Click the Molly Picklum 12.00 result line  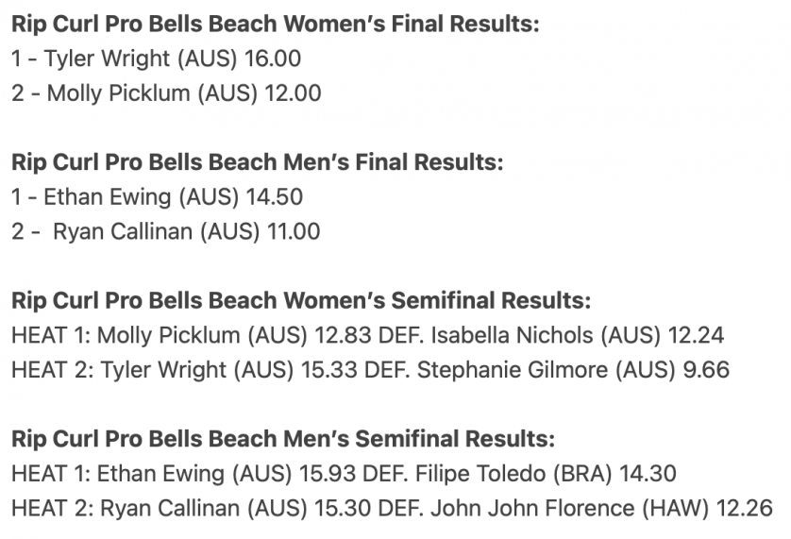166,93
